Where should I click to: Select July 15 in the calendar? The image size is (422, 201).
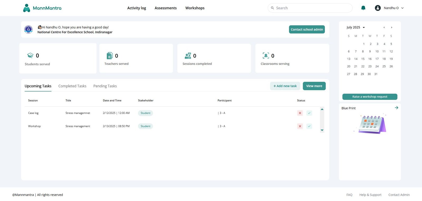point(363,59)
